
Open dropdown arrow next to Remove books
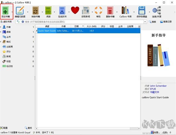(x=117, y=12)
